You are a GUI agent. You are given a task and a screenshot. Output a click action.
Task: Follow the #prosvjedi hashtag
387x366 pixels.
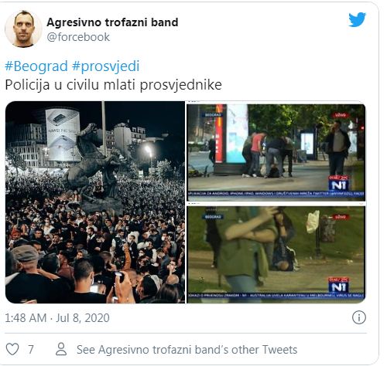106,66
